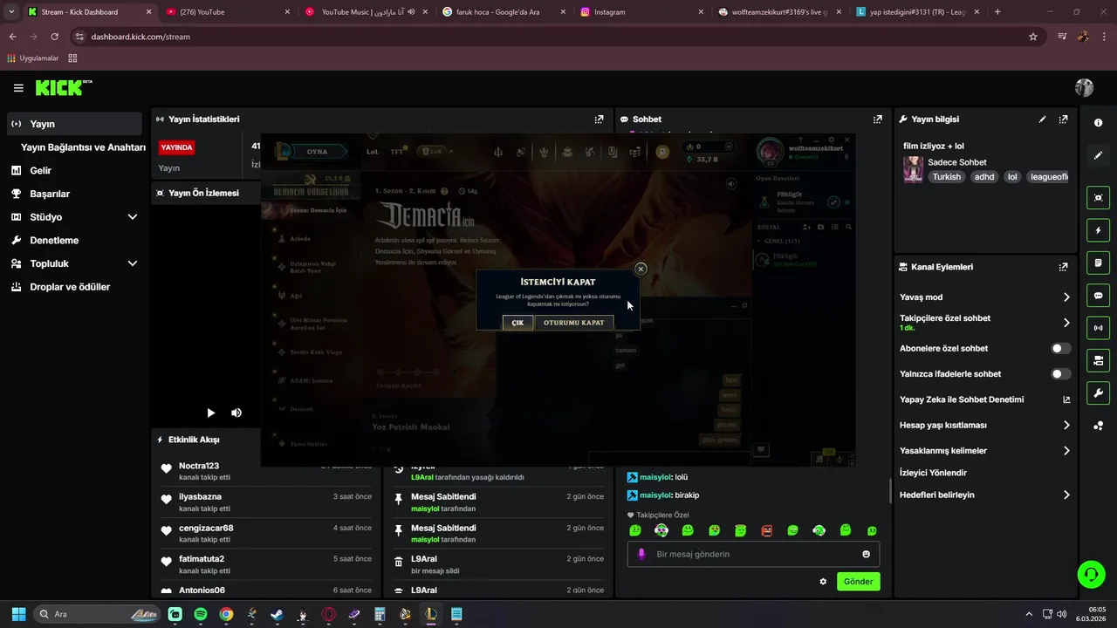Focus the Bir mesaj gönderin field
1117x628 pixels.
pos(753,554)
